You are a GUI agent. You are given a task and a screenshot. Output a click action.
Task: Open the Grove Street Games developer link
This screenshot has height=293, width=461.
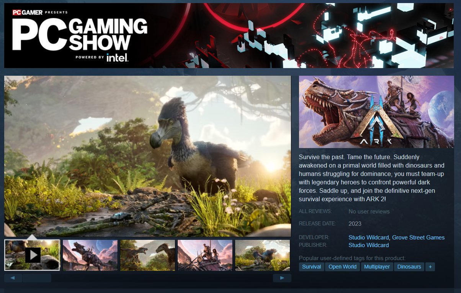pyautogui.click(x=418, y=238)
